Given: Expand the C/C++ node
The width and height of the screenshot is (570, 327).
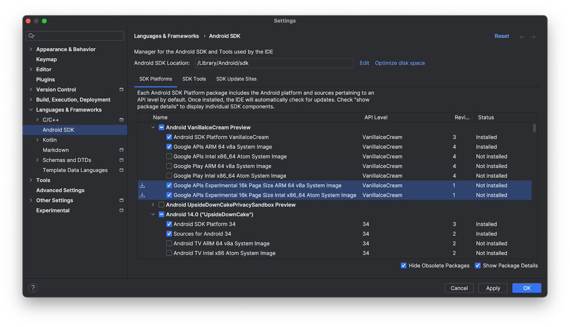Looking at the screenshot, I should (38, 120).
